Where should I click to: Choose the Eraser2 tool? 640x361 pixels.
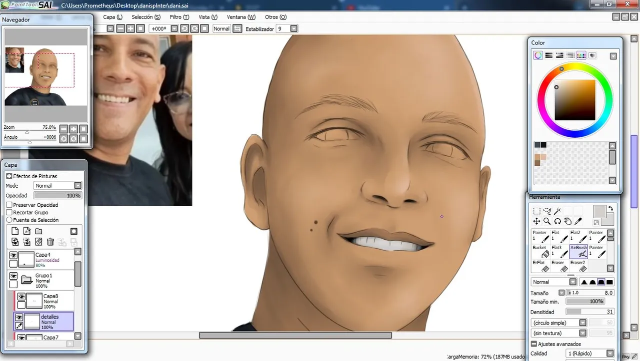[x=578, y=266]
